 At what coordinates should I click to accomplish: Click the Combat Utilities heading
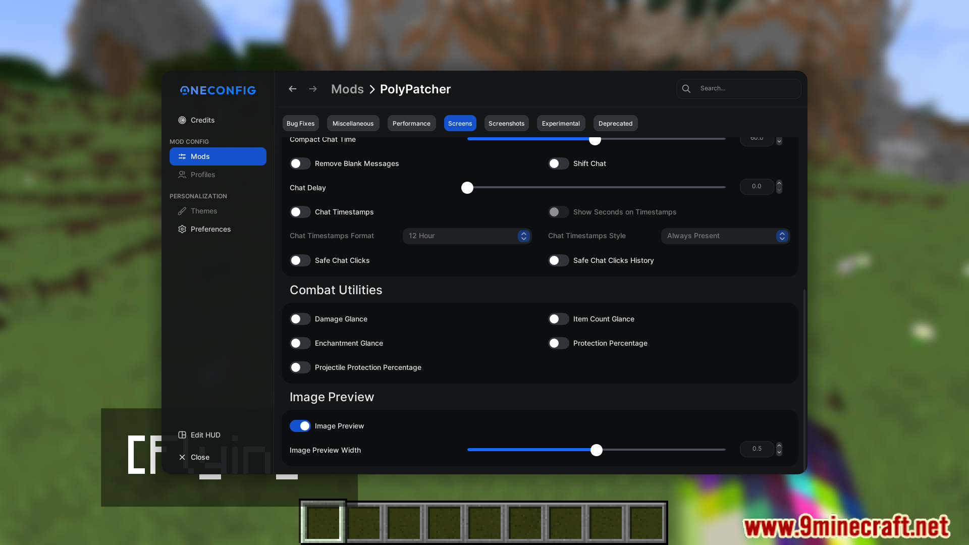click(336, 290)
